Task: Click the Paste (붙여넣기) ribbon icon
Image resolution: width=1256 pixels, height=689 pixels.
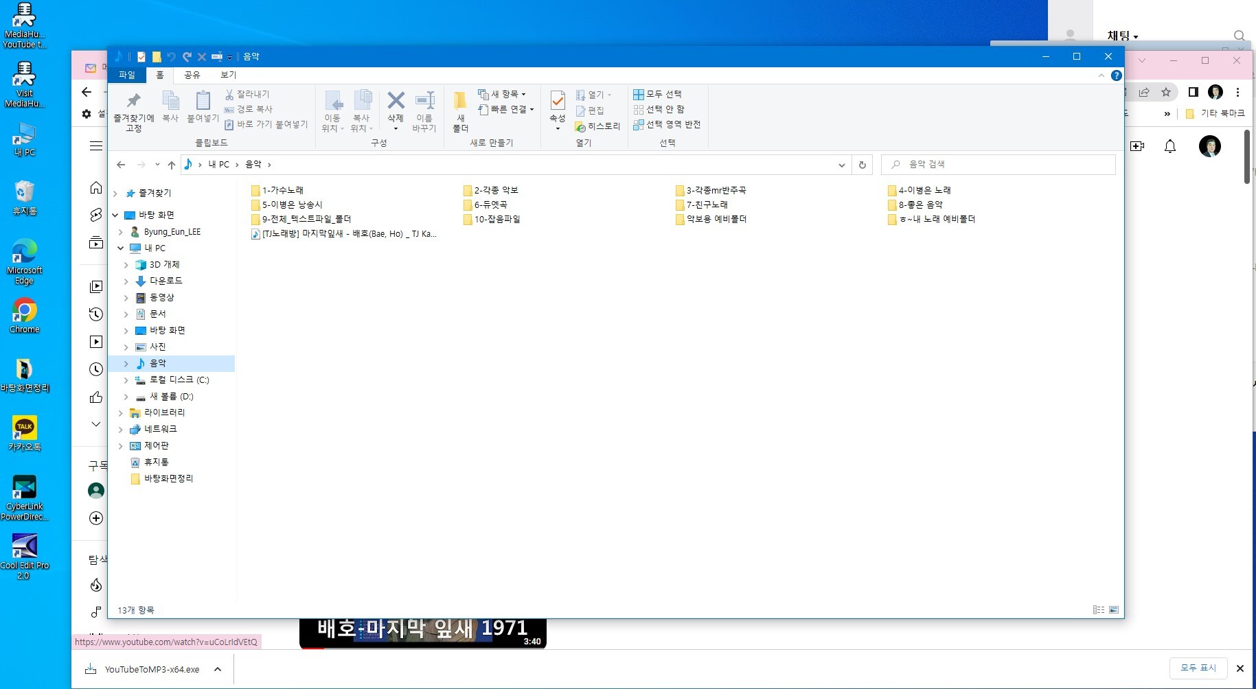Action: click(x=203, y=107)
